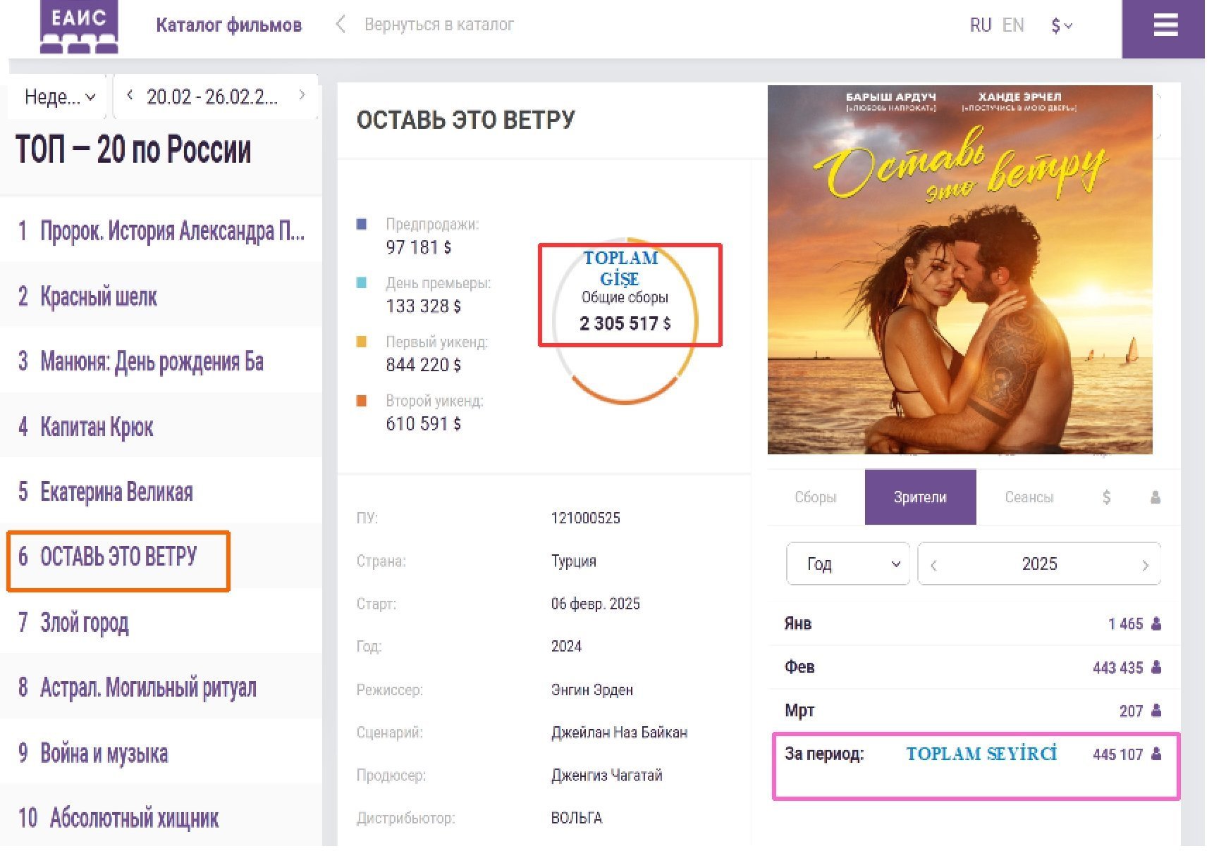Viewport: 1214px width, 853px height.
Task: Click the blue Предпродажи legend swatch
Action: click(x=362, y=225)
